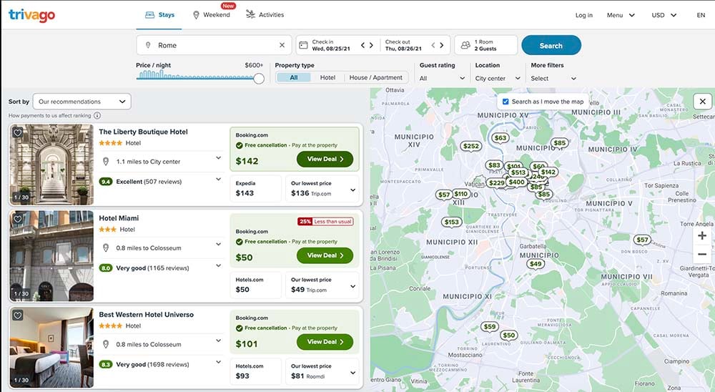Save The Liberty Boutique Hotel with heart icon
Image resolution: width=715 pixels, height=392 pixels.
(17, 133)
